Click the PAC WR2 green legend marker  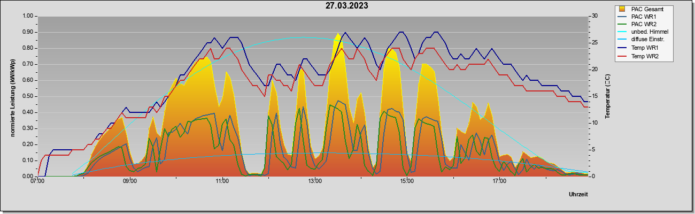click(622, 25)
